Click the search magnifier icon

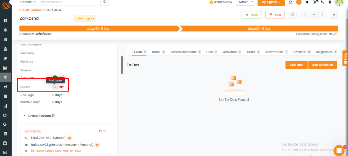tap(105, 2)
